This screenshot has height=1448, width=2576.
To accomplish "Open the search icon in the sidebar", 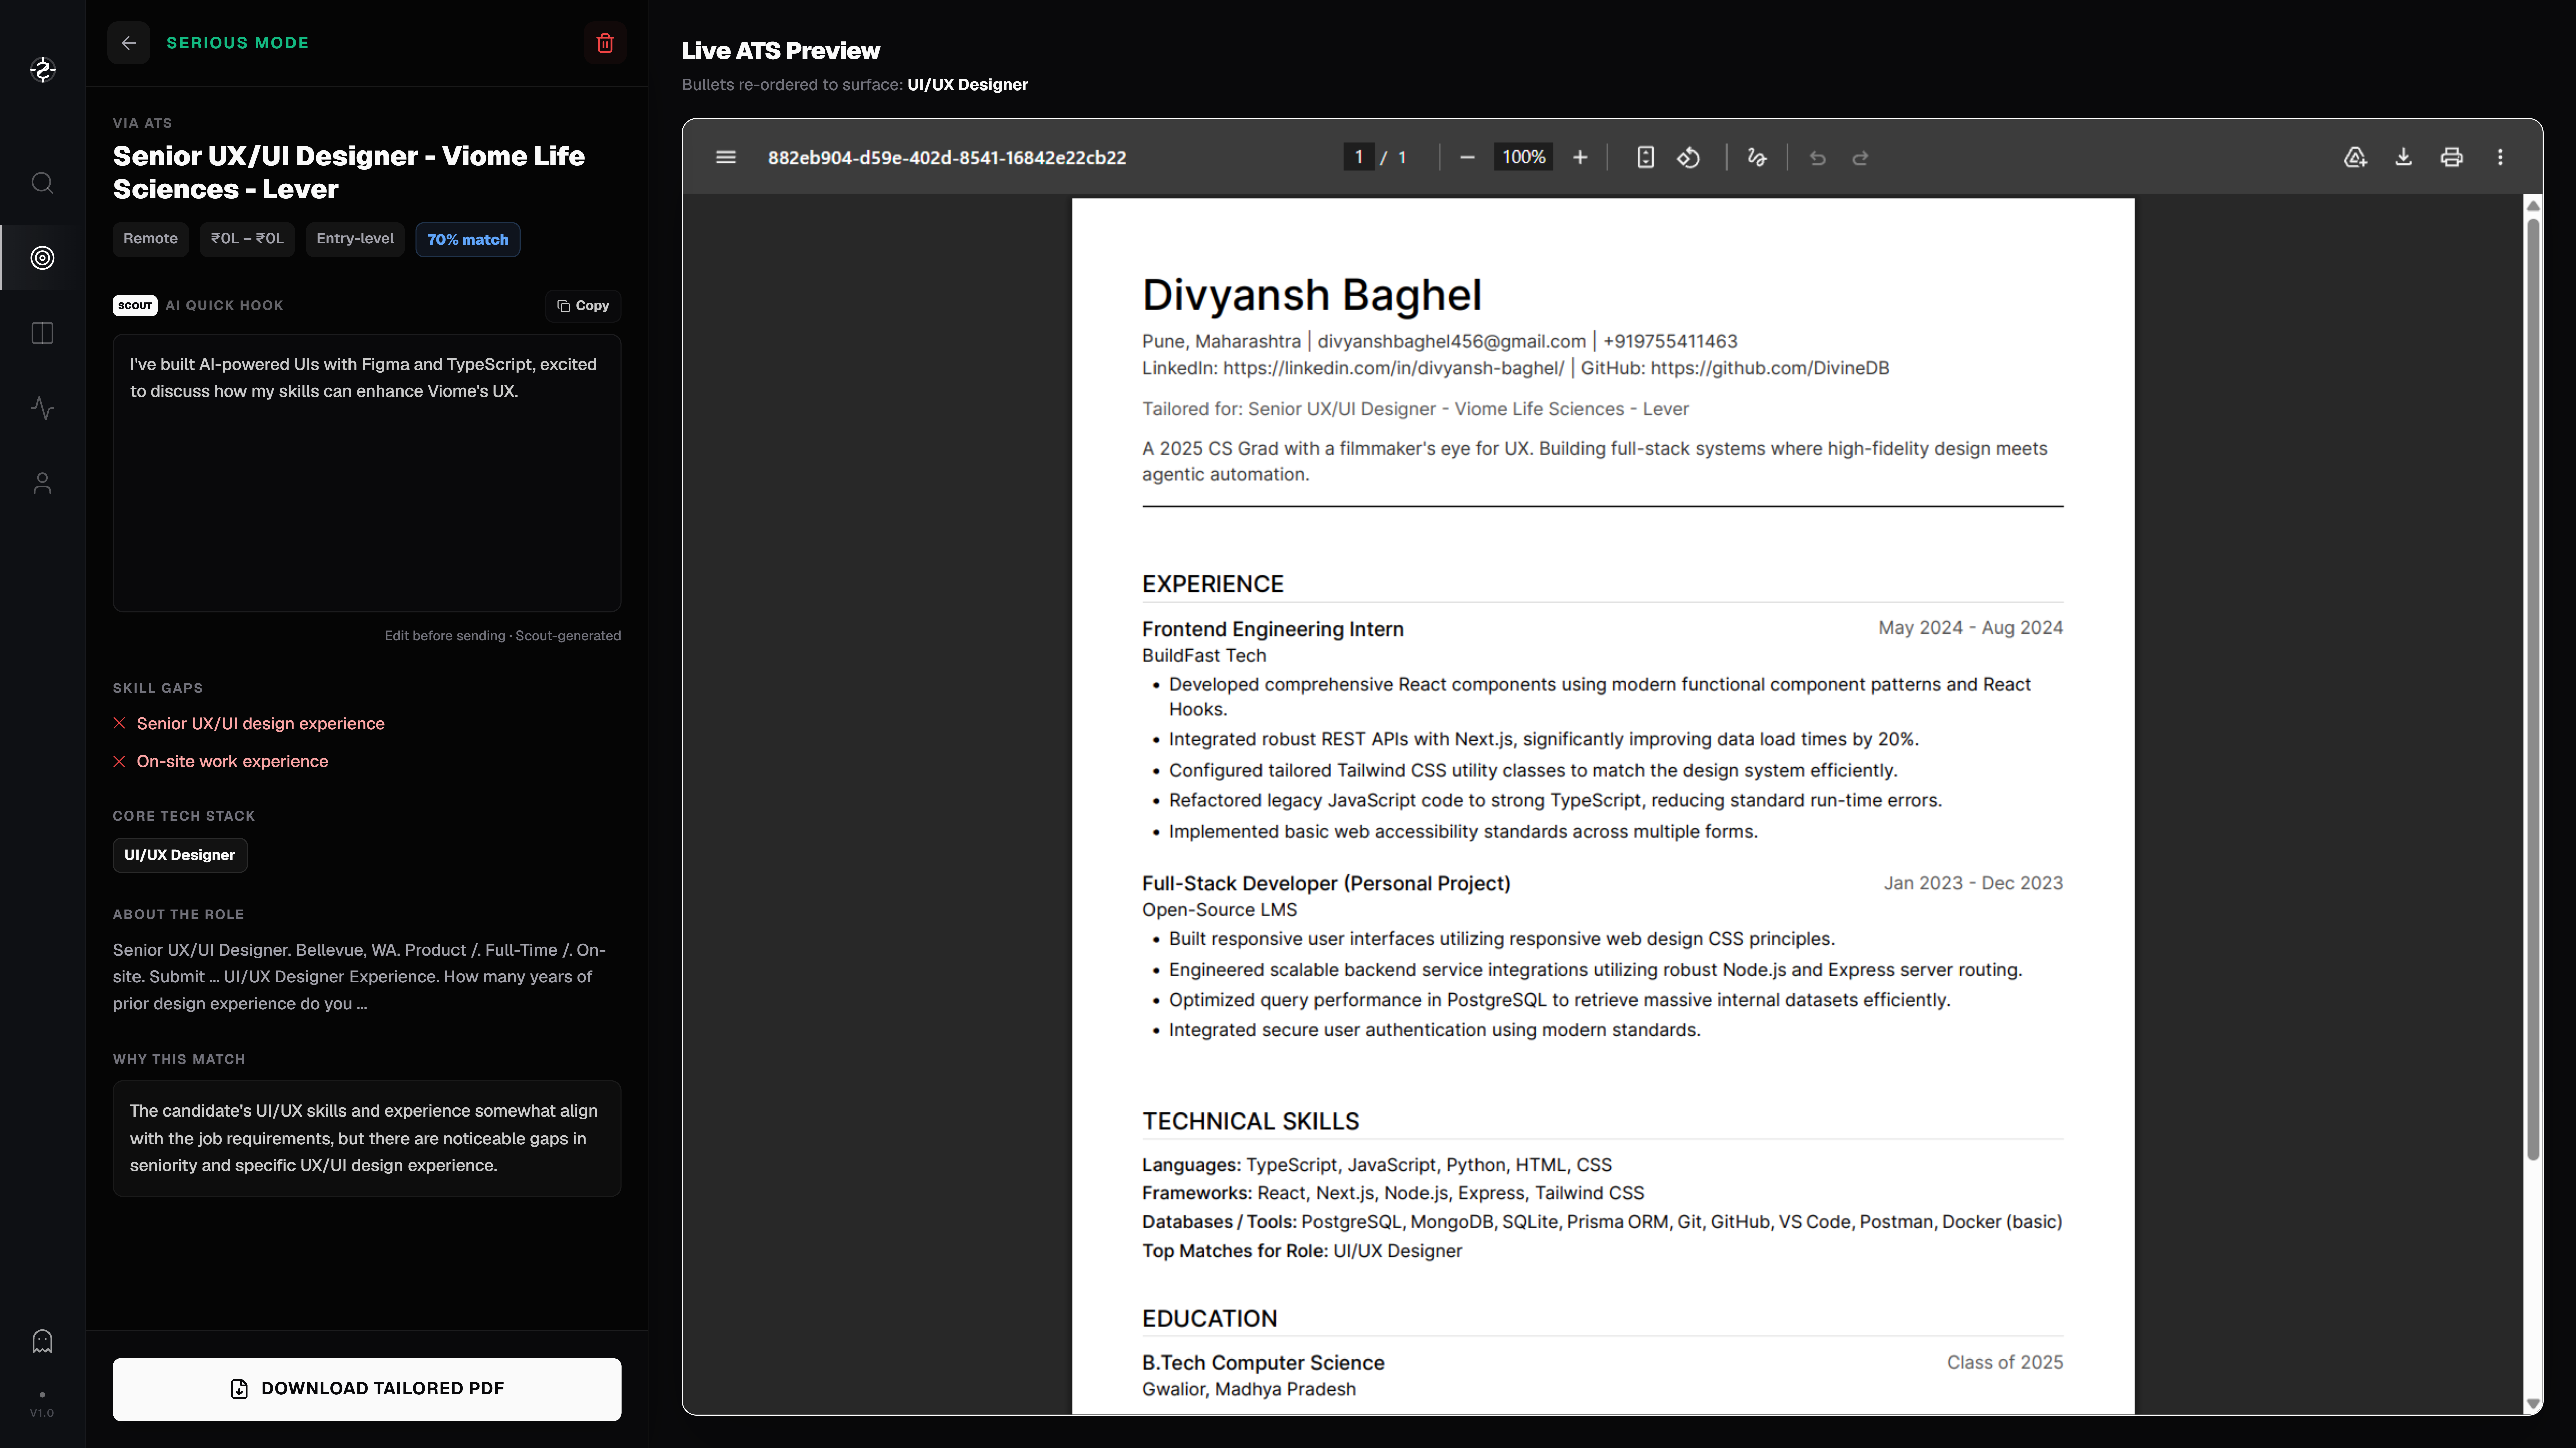I will [42, 183].
